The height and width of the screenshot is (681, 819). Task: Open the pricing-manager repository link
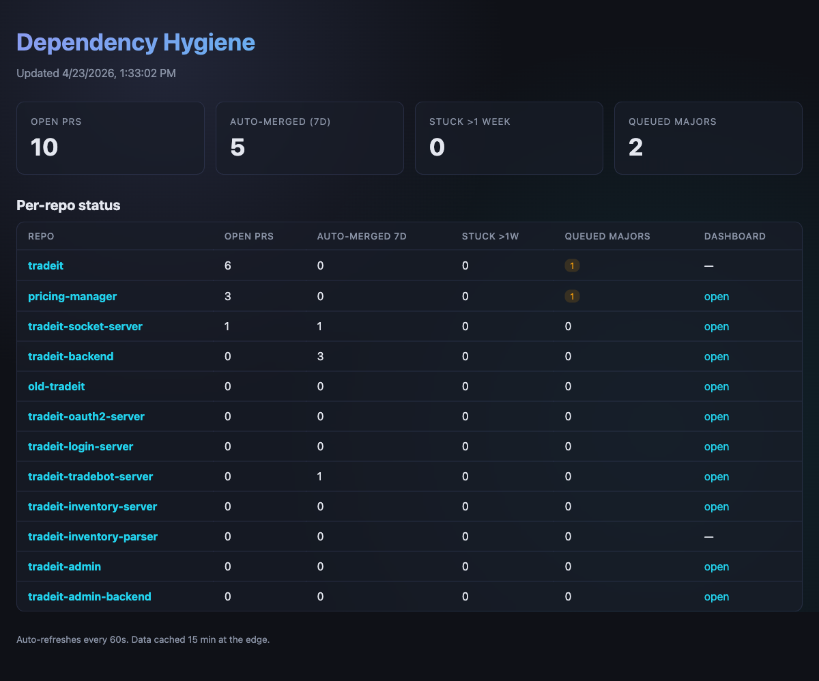[72, 296]
